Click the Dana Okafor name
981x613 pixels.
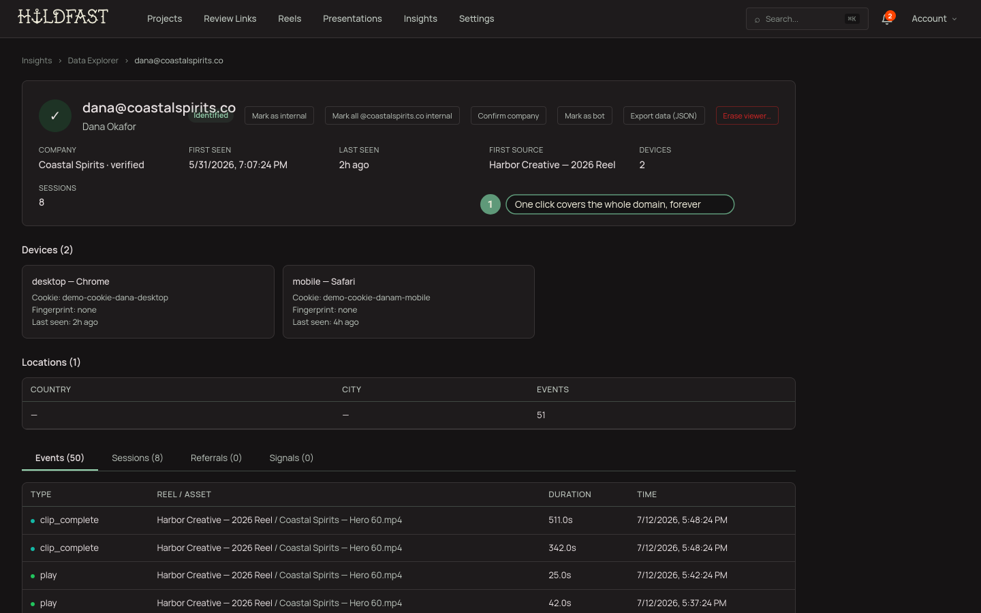(x=109, y=127)
